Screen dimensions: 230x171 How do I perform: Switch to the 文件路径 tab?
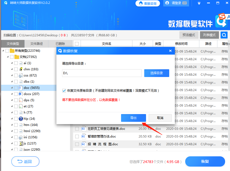point(36,44)
